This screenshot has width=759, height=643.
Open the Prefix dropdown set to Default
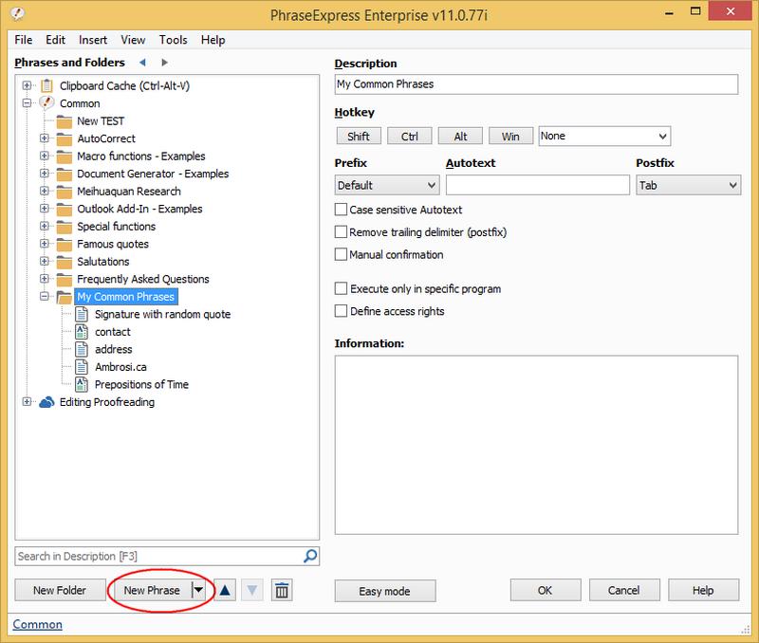click(x=387, y=185)
